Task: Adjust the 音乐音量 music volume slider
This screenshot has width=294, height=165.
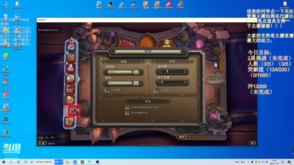Action: tap(172, 82)
